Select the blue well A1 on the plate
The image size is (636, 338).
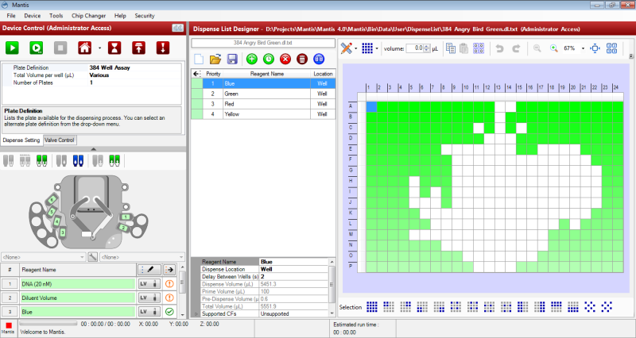371,106
